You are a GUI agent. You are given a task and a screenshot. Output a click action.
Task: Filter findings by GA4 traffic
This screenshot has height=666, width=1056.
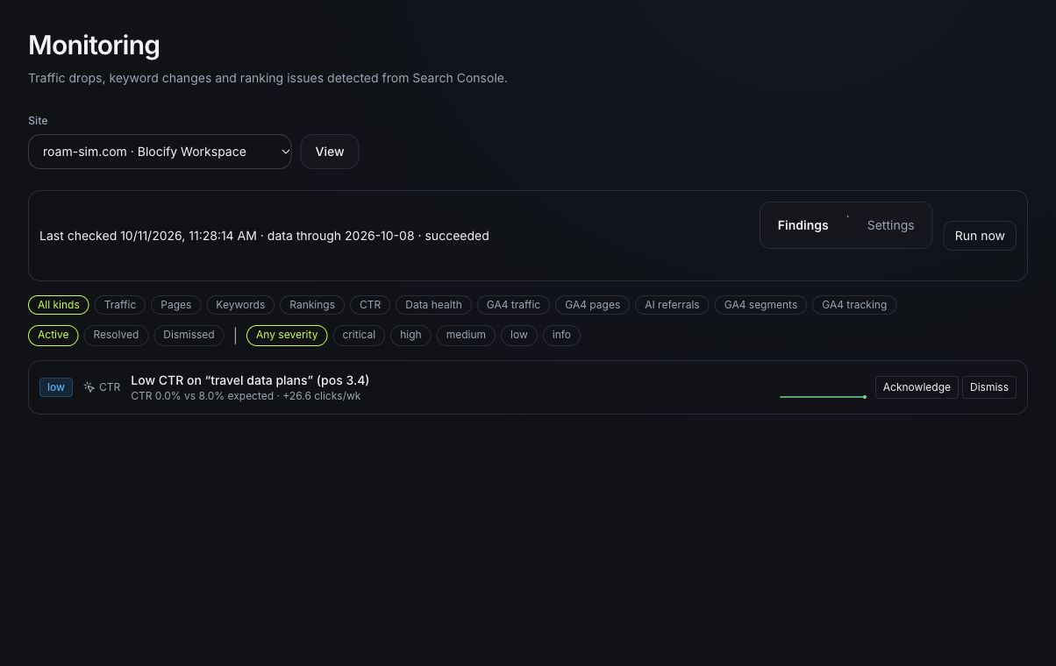(x=513, y=305)
